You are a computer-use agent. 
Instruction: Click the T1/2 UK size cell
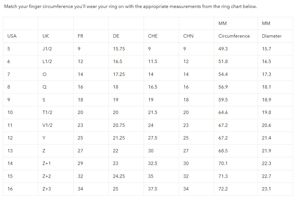tap(47, 112)
